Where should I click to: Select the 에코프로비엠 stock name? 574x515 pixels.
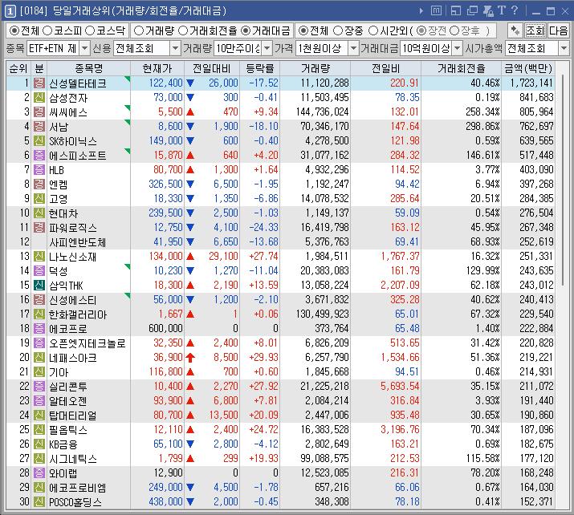78,488
